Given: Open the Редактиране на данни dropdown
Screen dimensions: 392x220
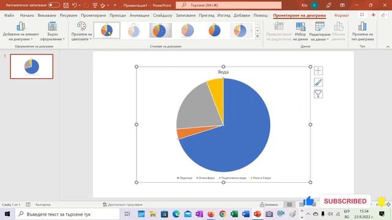Looking at the screenshot, I should coord(320,31).
